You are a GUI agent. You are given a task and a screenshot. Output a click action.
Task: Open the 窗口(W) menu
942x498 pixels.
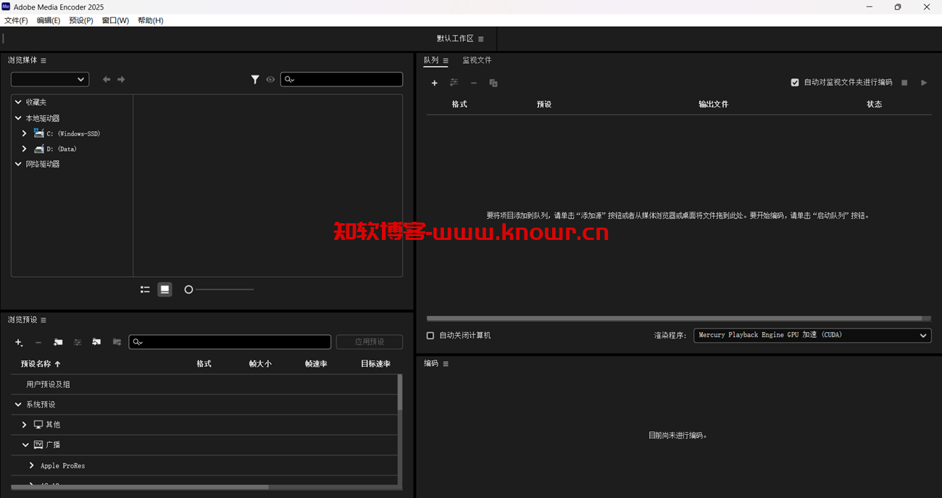point(115,20)
